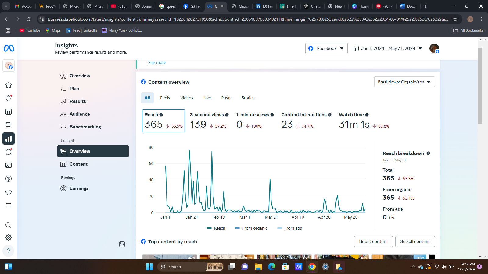Select the 3-second views metric
The height and width of the screenshot is (274, 488).
tap(209, 121)
